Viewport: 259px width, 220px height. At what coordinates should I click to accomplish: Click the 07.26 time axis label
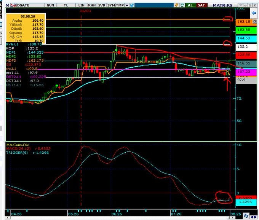click(x=176, y=214)
